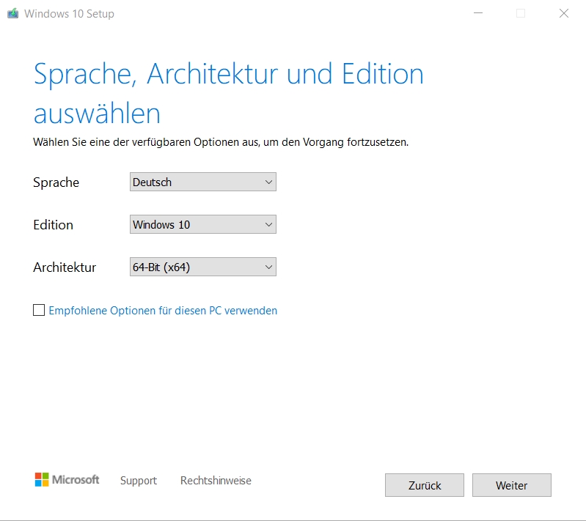Click the heading 'Sprache, Architektur und Edition auswählen'
Viewport: 586px width, 521px height.
(x=228, y=93)
